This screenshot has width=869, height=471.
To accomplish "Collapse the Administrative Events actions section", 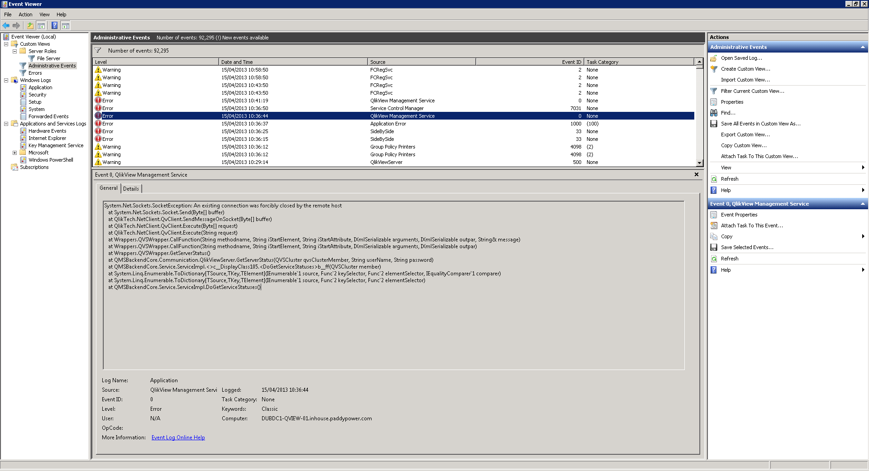I will coord(862,47).
